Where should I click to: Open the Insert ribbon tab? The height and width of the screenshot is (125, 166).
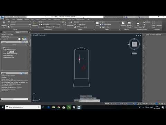pos(13,19)
